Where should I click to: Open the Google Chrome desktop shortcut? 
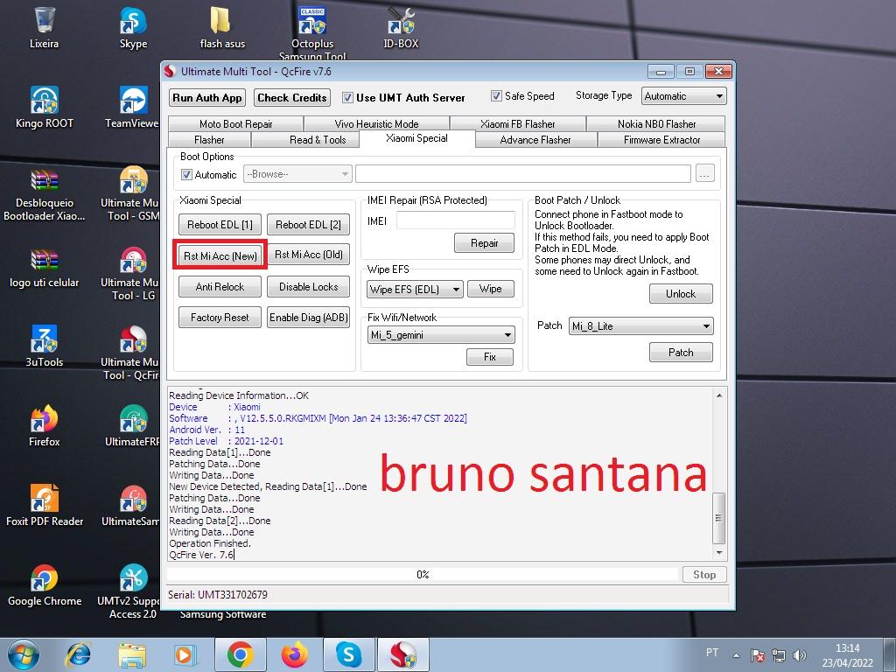pos(44,584)
